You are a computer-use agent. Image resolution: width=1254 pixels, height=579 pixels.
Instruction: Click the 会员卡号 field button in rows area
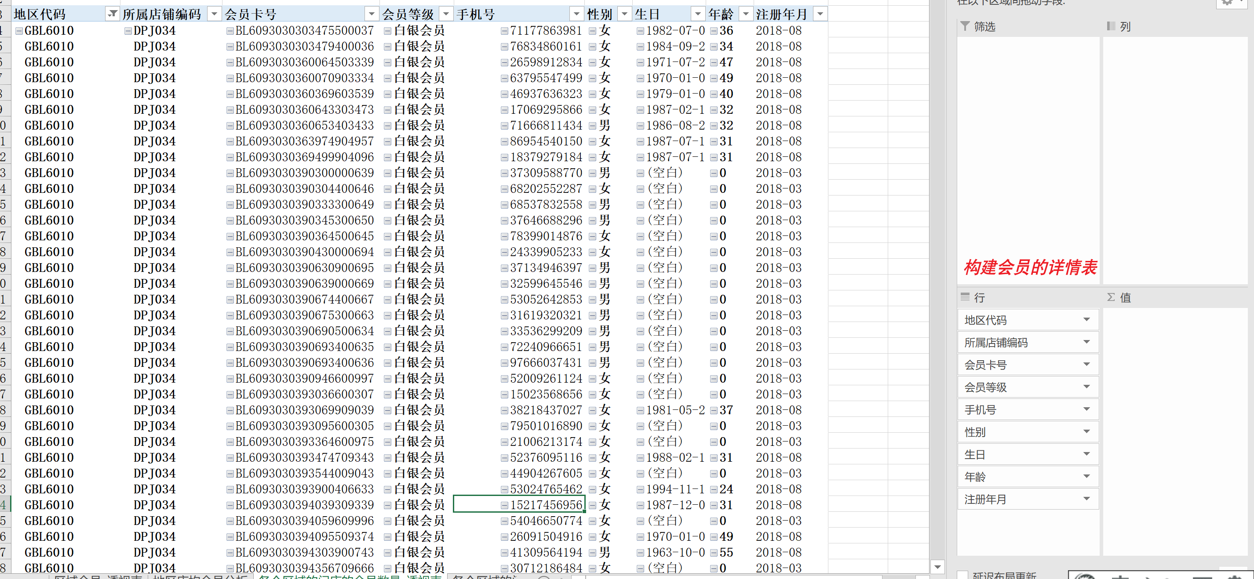(1022, 365)
